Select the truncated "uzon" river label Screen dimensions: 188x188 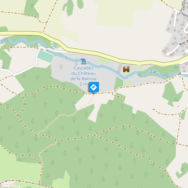tap(3, 41)
